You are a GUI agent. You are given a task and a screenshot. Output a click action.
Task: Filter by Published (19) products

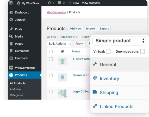(69, 37)
